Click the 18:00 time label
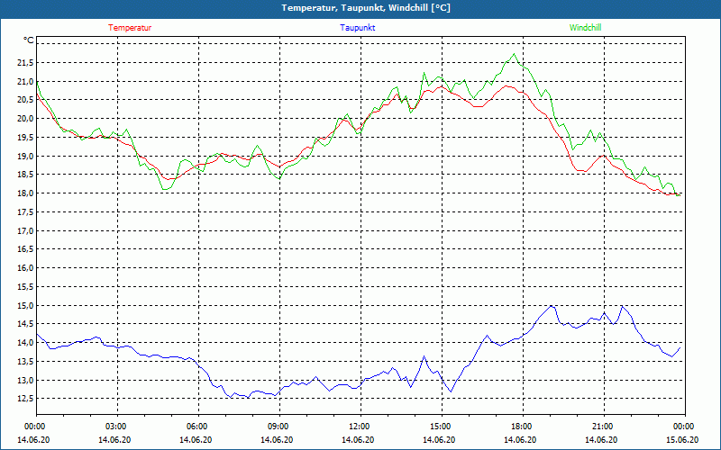 (x=522, y=427)
